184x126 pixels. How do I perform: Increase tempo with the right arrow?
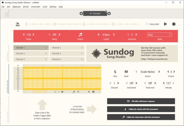point(33,35)
